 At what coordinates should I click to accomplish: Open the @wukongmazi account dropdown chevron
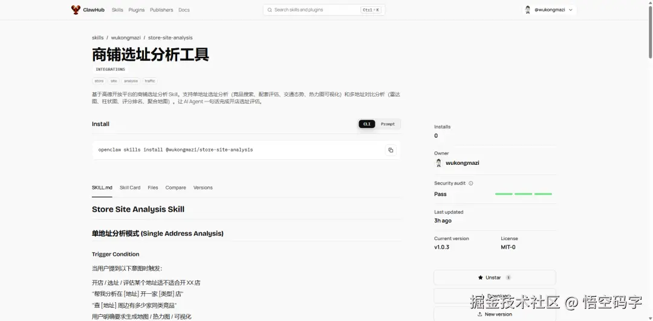571,10
